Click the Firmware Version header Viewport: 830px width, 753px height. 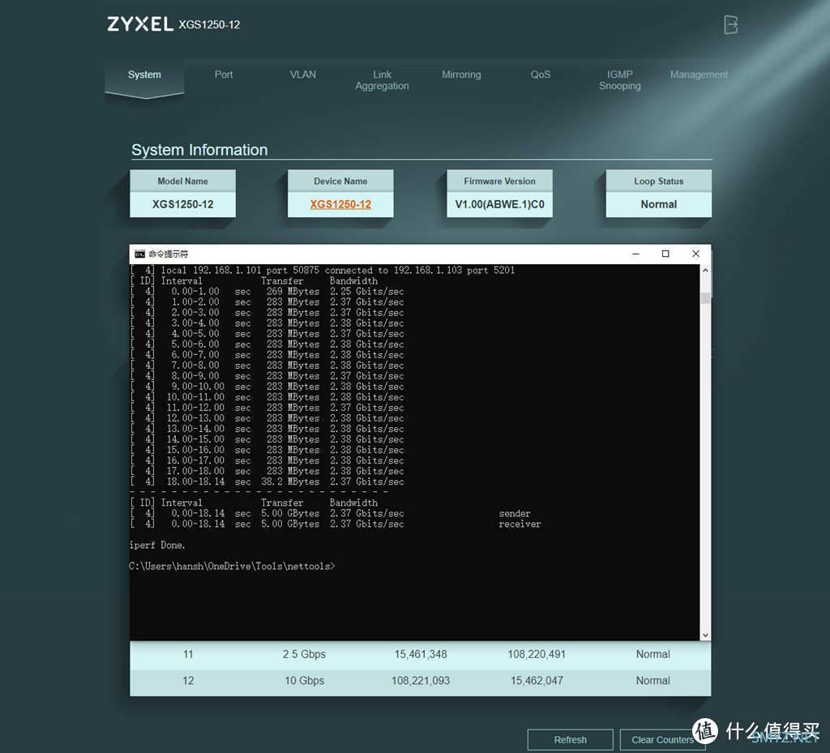click(x=499, y=181)
